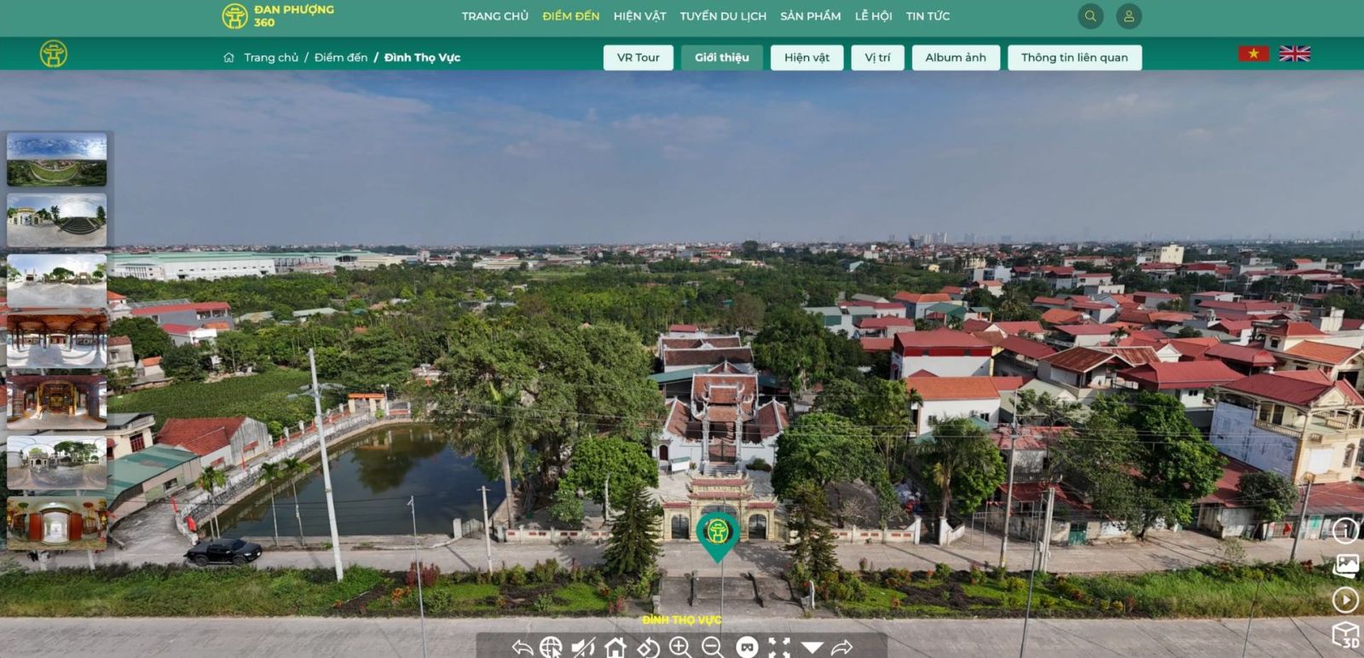The width and height of the screenshot is (1364, 658).
Task: Open the search icon in header
Action: 1090,16
